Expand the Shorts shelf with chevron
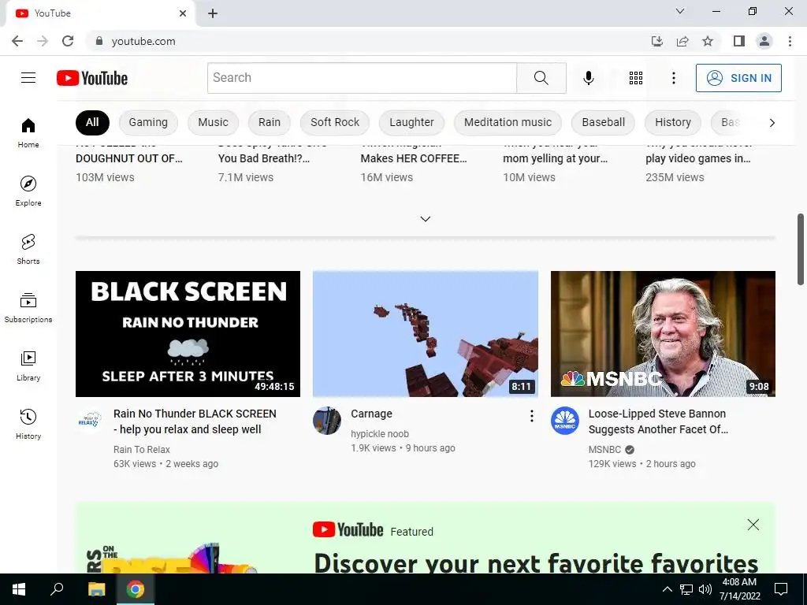The height and width of the screenshot is (605, 807). (425, 219)
